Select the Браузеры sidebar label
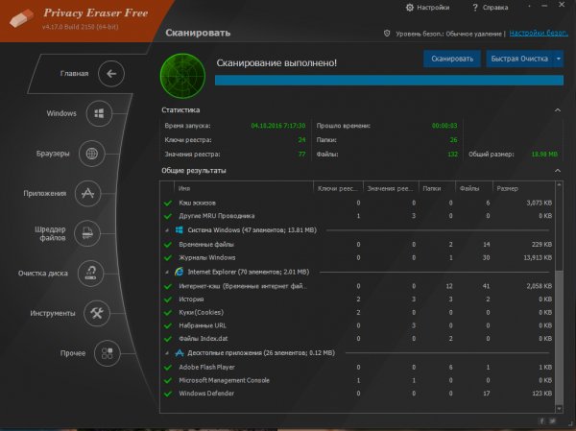Screen dimensions: 576x431 (53, 154)
